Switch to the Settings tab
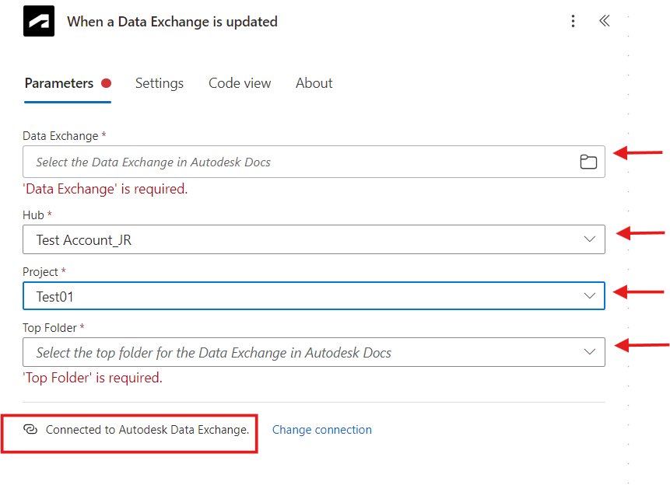This screenshot has width=670, height=492. pyautogui.click(x=159, y=82)
